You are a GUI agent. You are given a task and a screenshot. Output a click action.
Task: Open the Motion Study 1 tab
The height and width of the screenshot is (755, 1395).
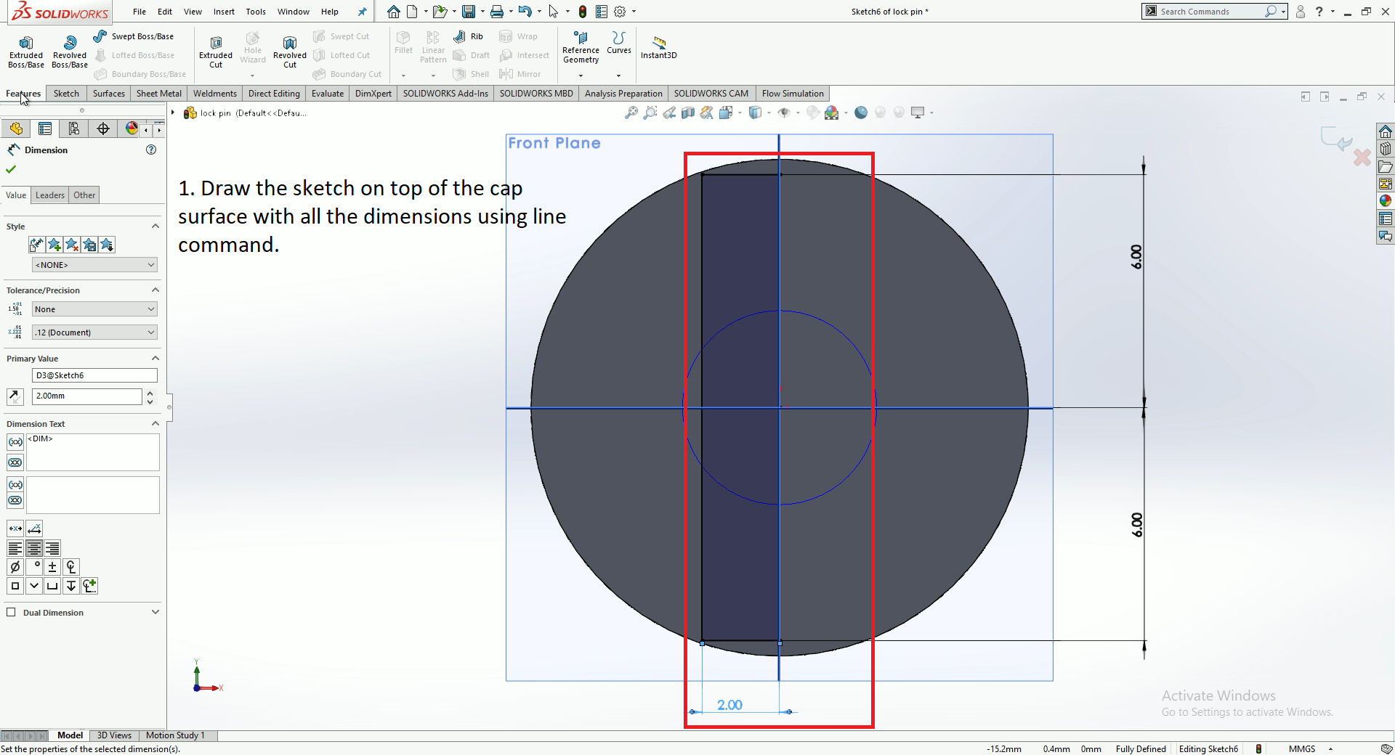(x=175, y=735)
